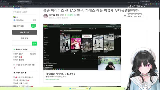The width and height of the screenshot is (160, 90).
Task: Close the active browser tab
Action: (31, 1)
